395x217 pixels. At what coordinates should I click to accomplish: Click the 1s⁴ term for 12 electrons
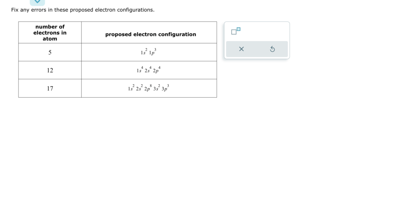[x=140, y=70]
